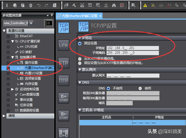Select DNS 使用 radio button
The height and width of the screenshot is (138, 186).
(x=140, y=88)
